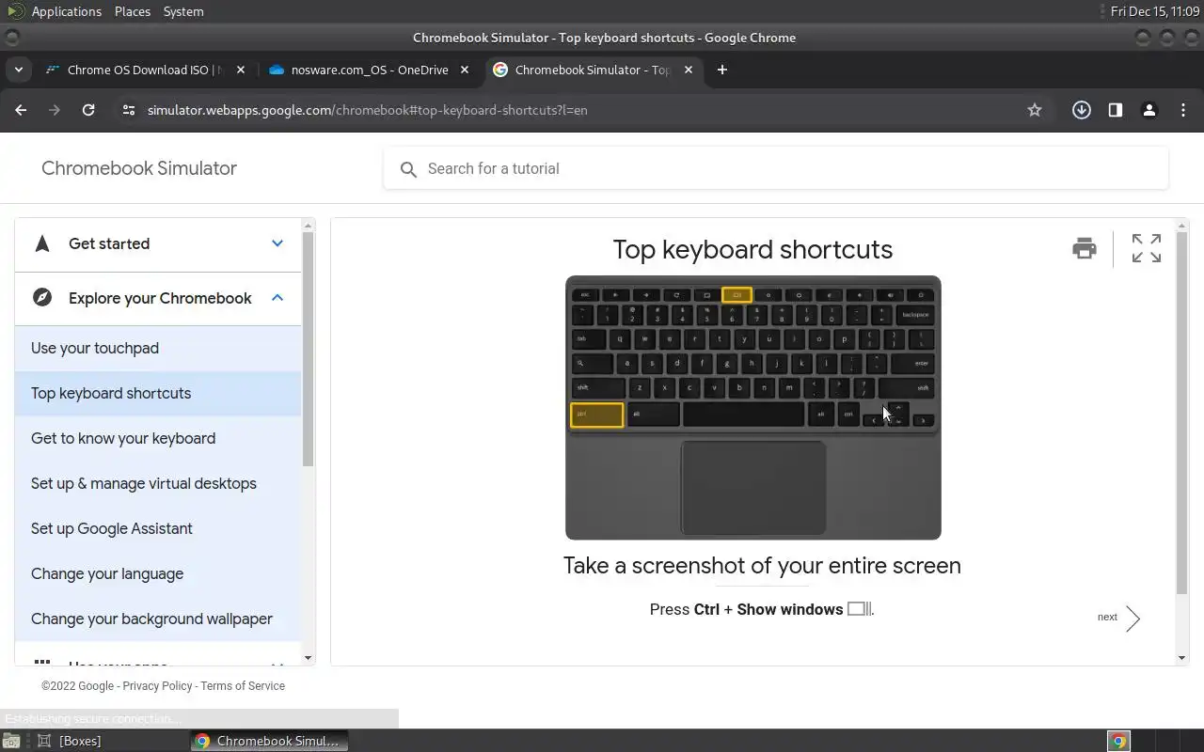Bookmark this page with the star icon
Screen dimensions: 1204x752
coord(1035,110)
